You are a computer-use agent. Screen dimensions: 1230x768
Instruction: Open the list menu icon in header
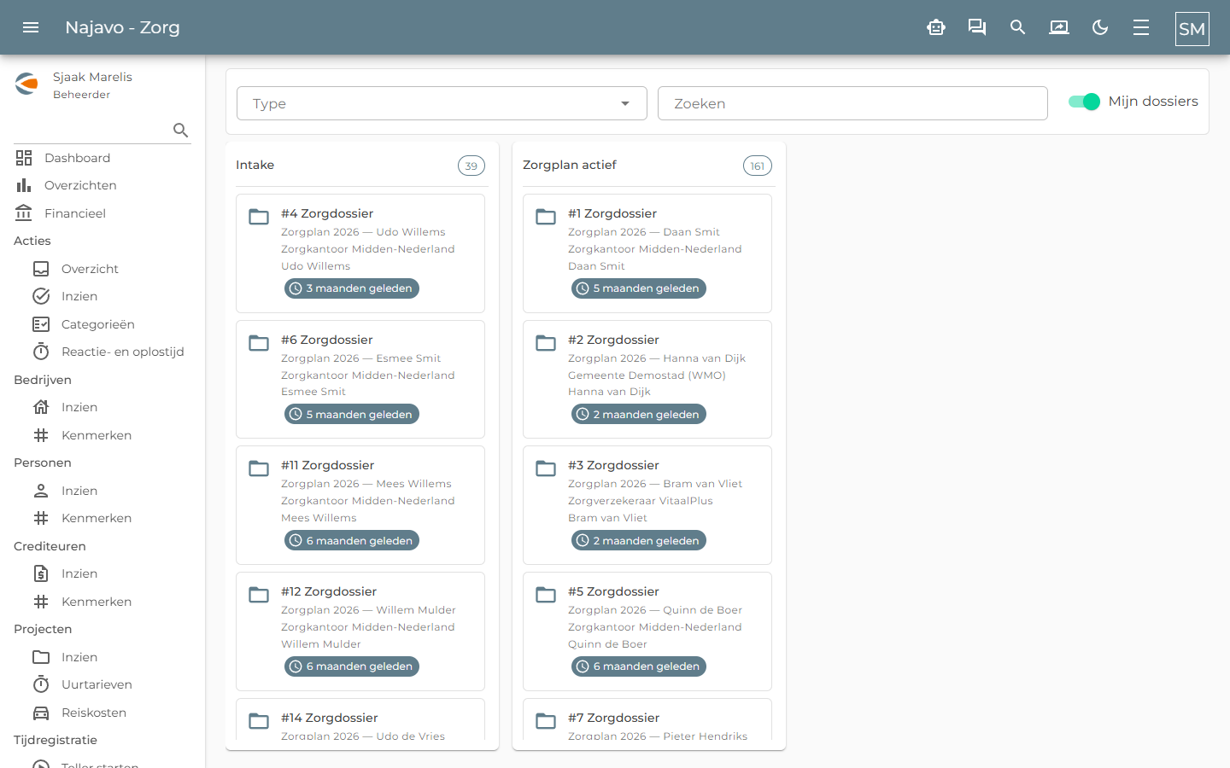point(1141,27)
